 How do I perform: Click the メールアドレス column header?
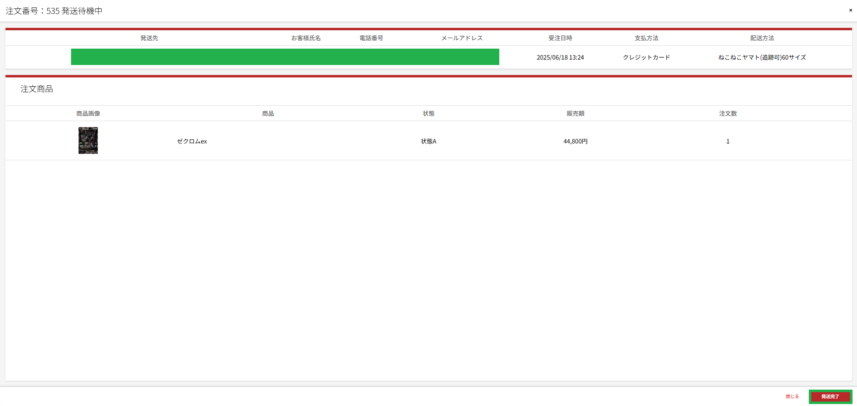tap(462, 38)
